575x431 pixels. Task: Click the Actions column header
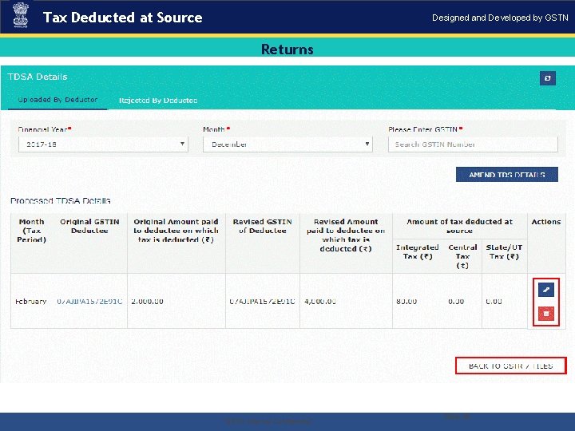(546, 222)
